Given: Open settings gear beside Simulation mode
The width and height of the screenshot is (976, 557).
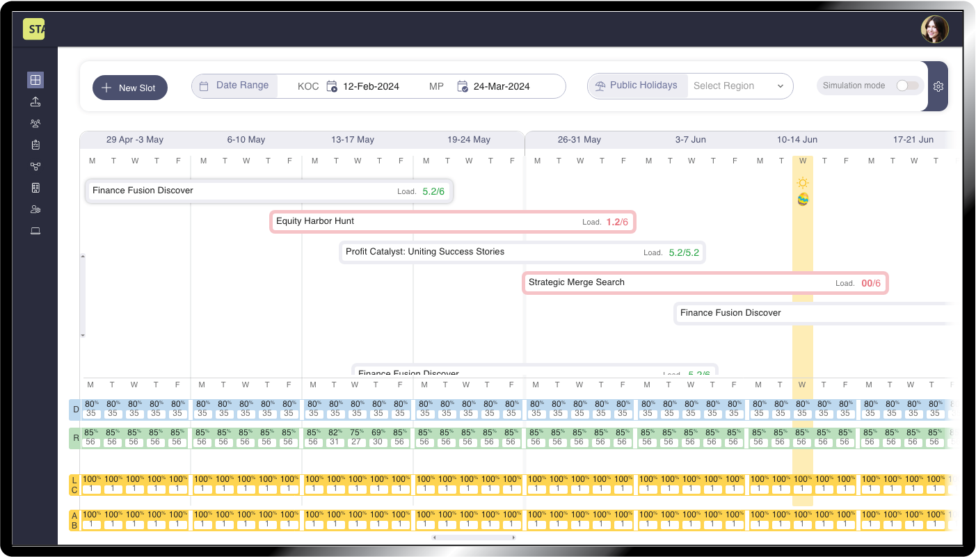Looking at the screenshot, I should coord(938,86).
